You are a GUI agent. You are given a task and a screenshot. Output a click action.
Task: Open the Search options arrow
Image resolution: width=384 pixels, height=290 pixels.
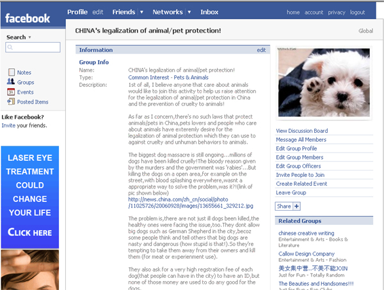tap(29, 37)
